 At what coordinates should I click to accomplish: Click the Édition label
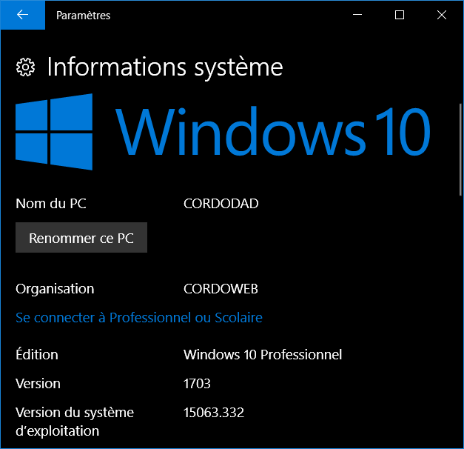coord(37,354)
